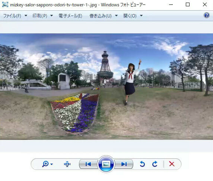The width and height of the screenshot is (213, 181).
Task: Click the photo viewer app icon in title bar
Action: click(x=5, y=4)
